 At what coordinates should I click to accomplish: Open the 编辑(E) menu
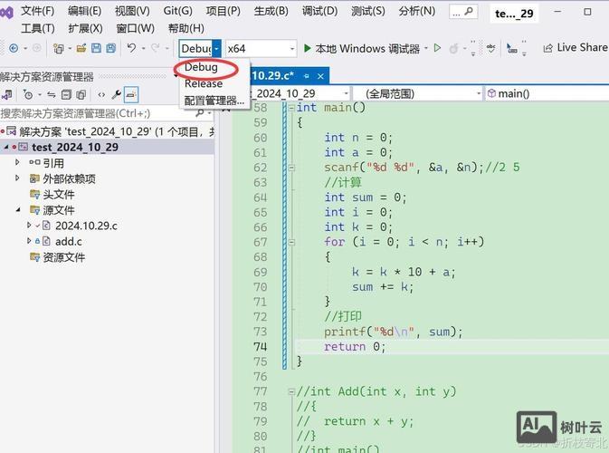85,11
